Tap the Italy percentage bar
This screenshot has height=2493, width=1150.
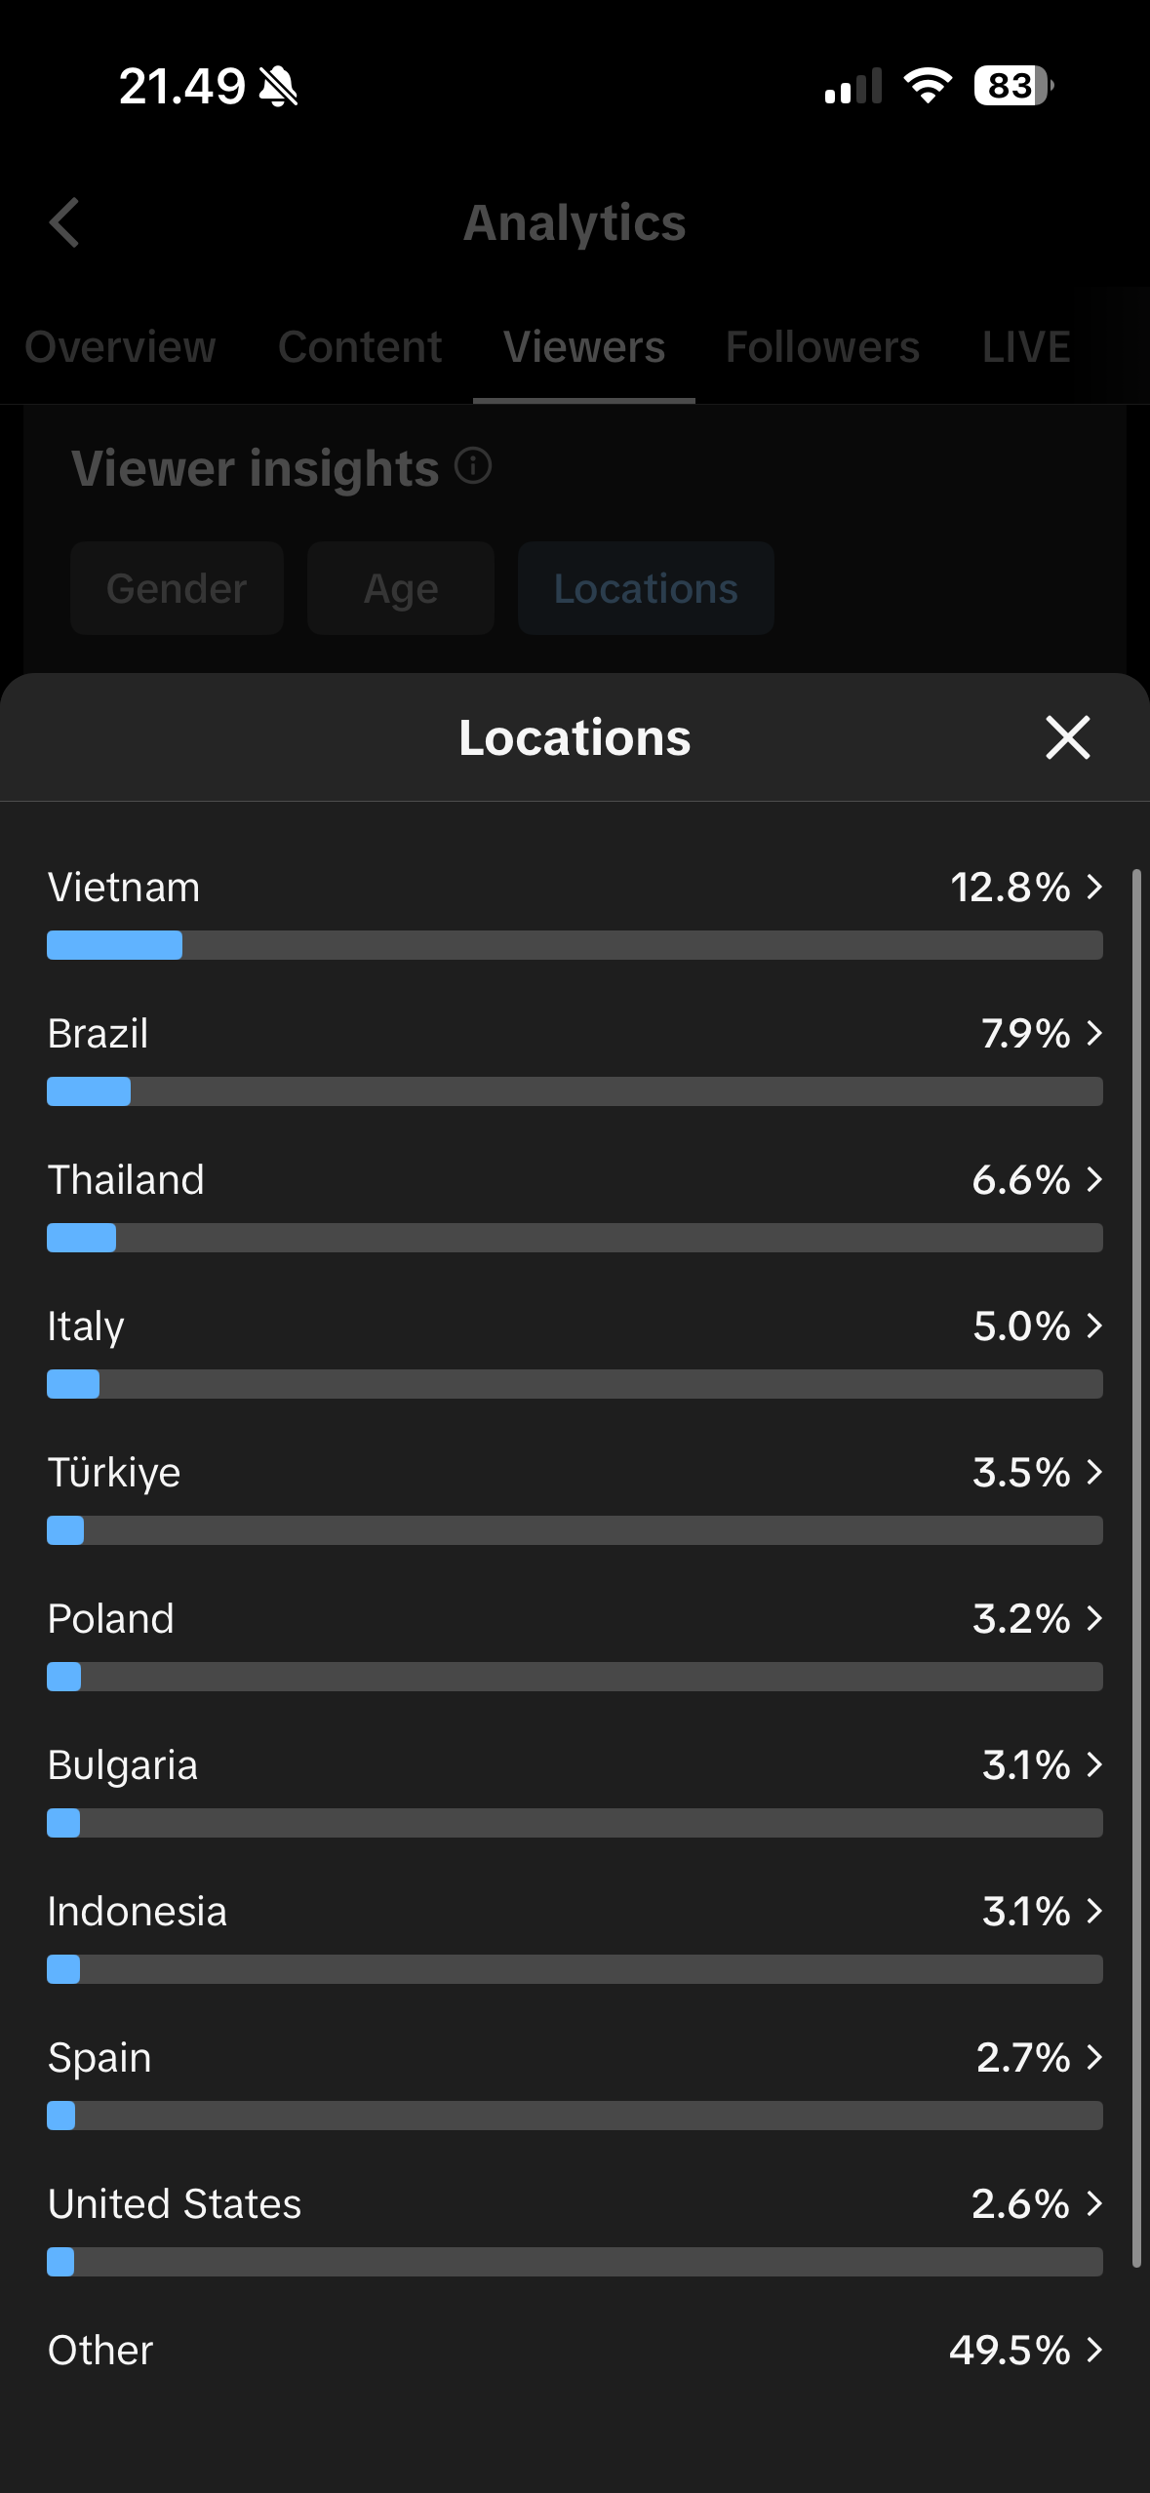click(575, 1384)
